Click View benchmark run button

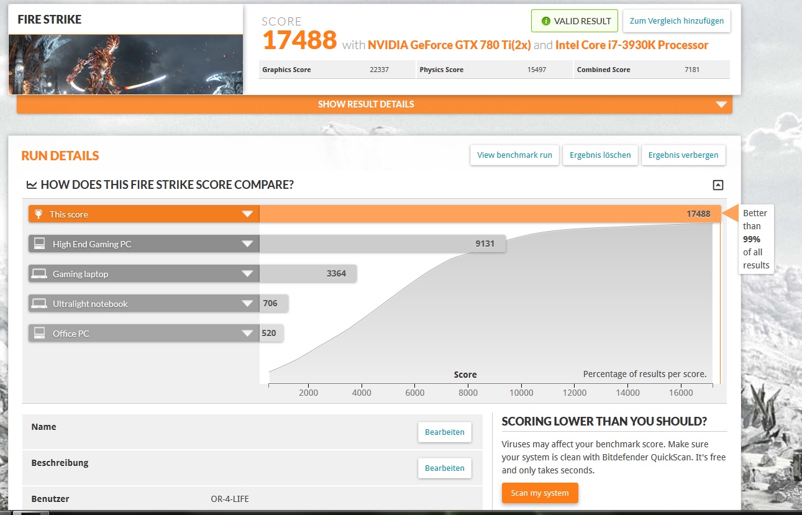514,155
